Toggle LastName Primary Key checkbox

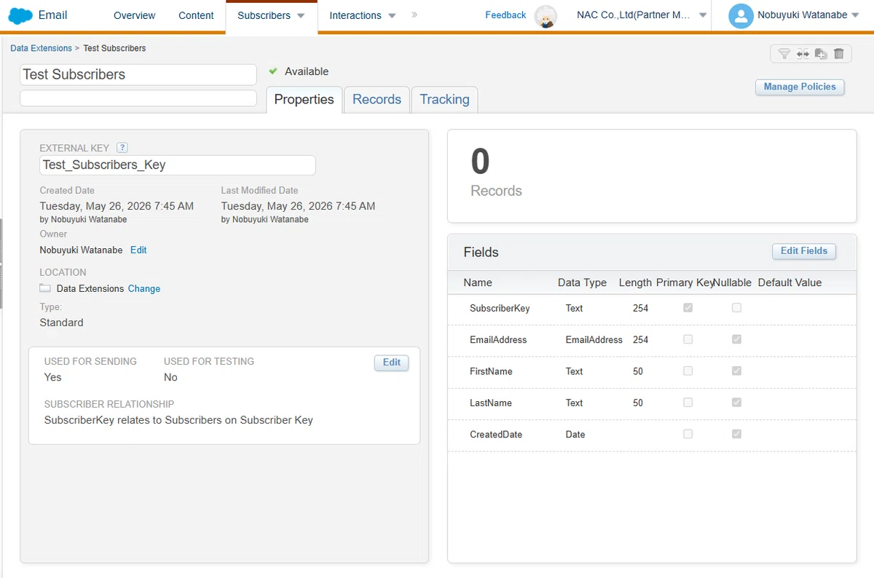(x=688, y=403)
